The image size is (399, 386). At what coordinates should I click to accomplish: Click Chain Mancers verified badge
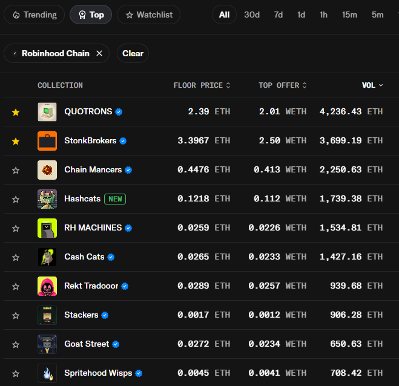[x=128, y=170]
